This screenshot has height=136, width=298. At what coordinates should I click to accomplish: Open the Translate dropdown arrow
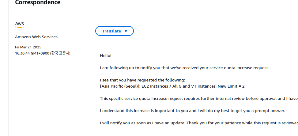[126, 31]
